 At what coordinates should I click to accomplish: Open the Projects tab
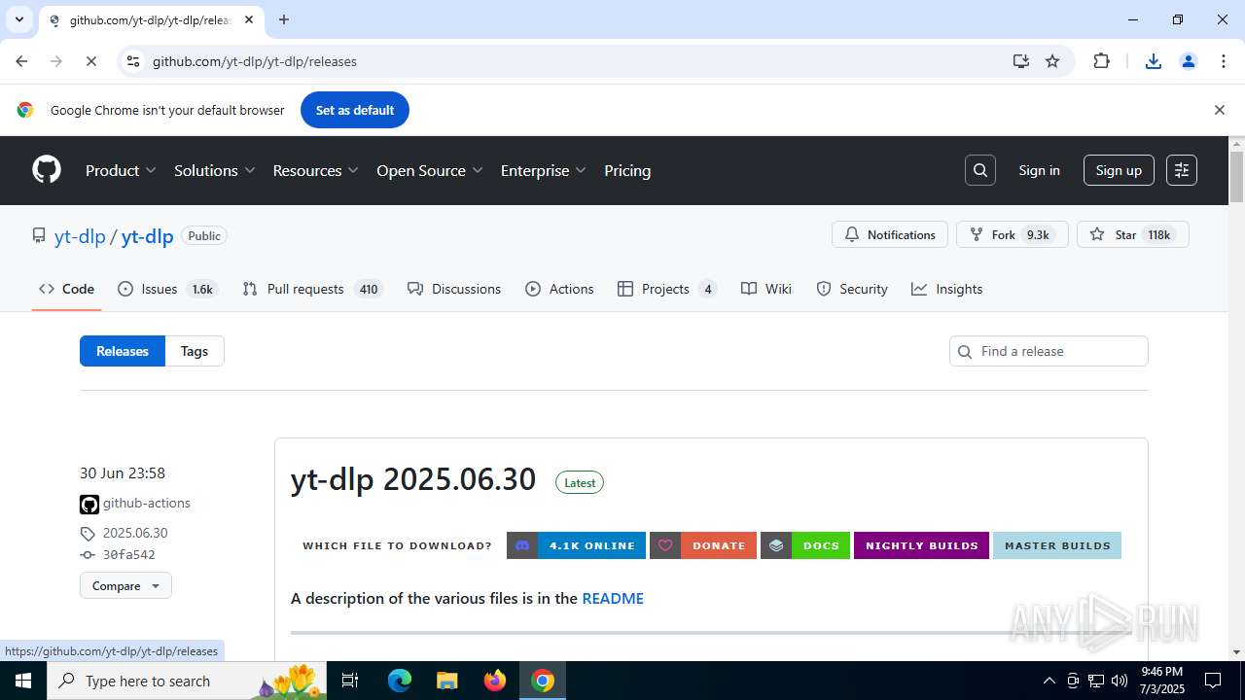click(667, 289)
